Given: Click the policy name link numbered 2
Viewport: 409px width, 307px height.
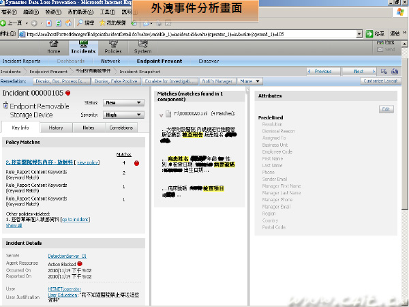Looking at the screenshot, I should 40,162.
